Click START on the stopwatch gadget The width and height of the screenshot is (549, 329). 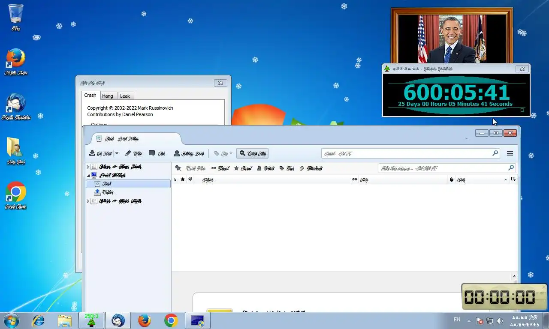coord(540,293)
